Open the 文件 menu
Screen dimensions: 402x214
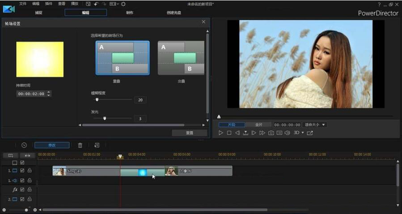[x=23, y=4]
